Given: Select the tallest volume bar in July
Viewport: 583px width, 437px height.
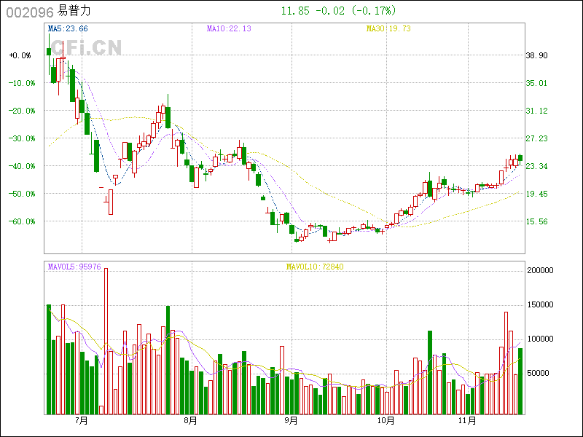Looking at the screenshot, I should 106,341.
